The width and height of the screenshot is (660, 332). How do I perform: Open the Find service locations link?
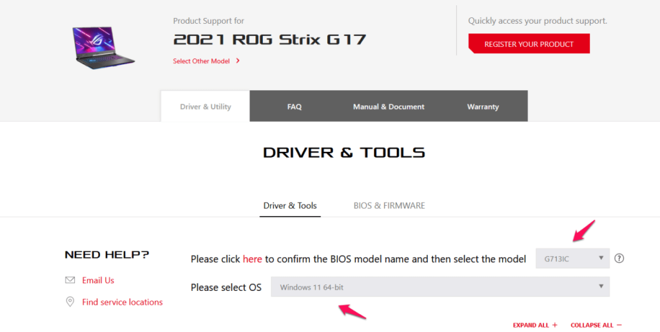pos(122,302)
